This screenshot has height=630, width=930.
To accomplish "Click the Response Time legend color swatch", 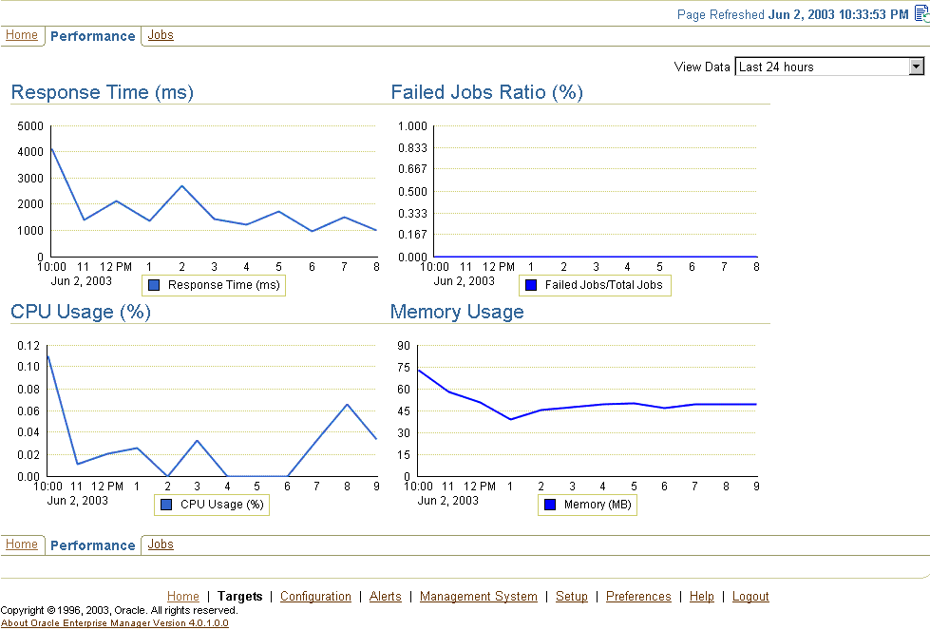I will coord(154,285).
